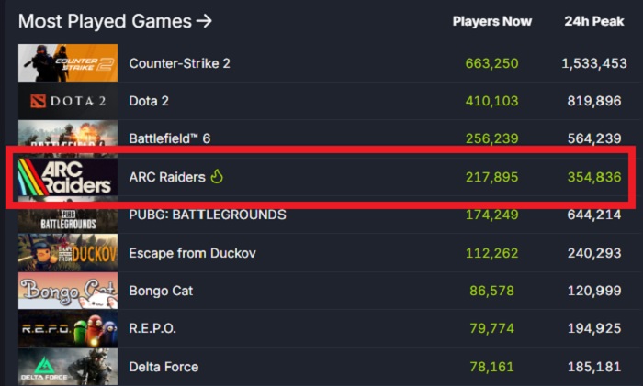Viewport: 643px width, 386px height.
Task: Click the Delta Force game thumbnail
Action: (x=68, y=366)
